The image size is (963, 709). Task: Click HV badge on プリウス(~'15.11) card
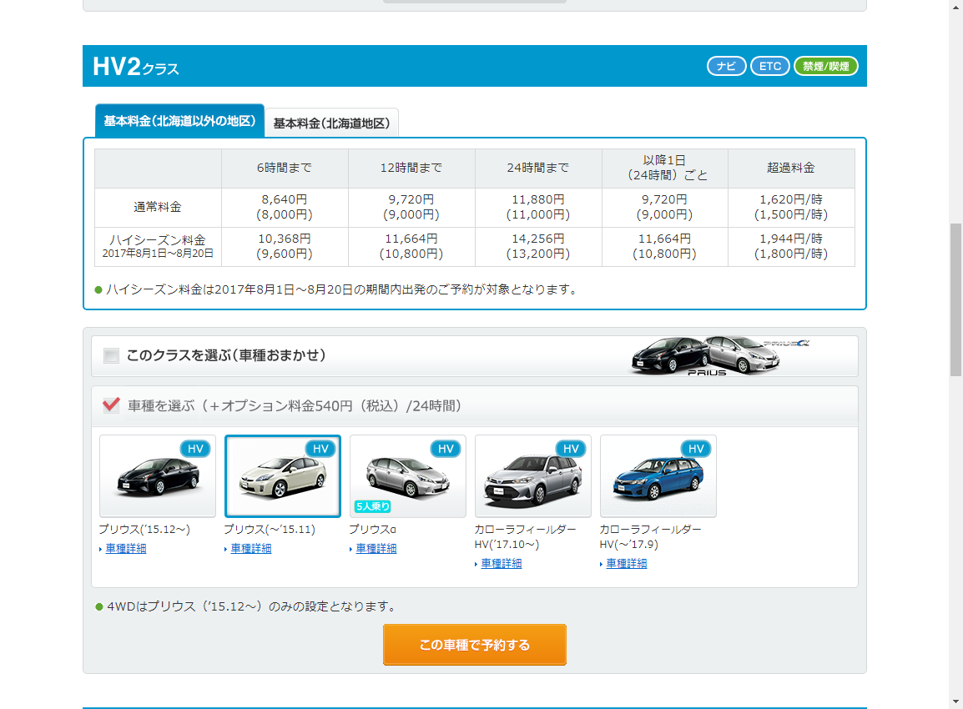click(320, 449)
